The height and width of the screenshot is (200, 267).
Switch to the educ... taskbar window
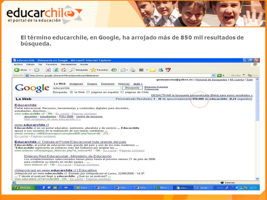(183, 187)
